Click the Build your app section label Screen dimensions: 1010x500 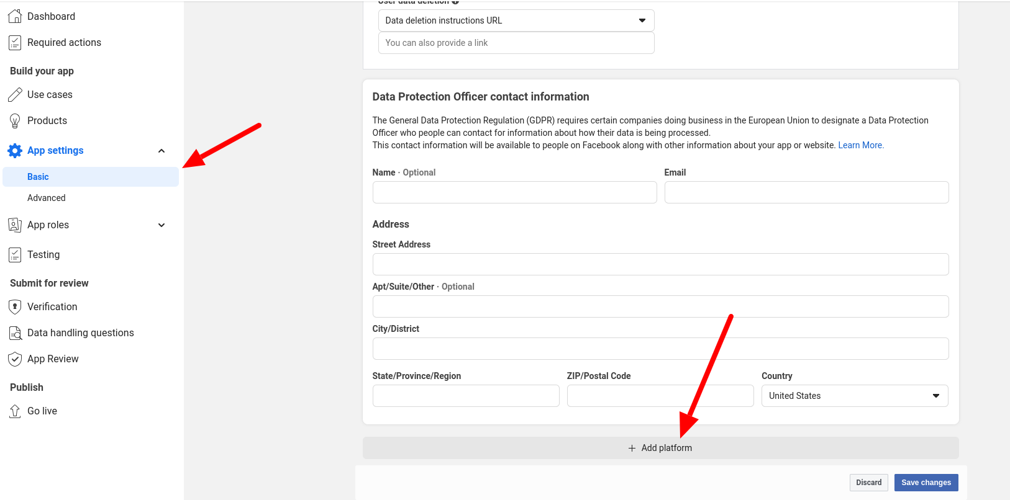(x=42, y=71)
